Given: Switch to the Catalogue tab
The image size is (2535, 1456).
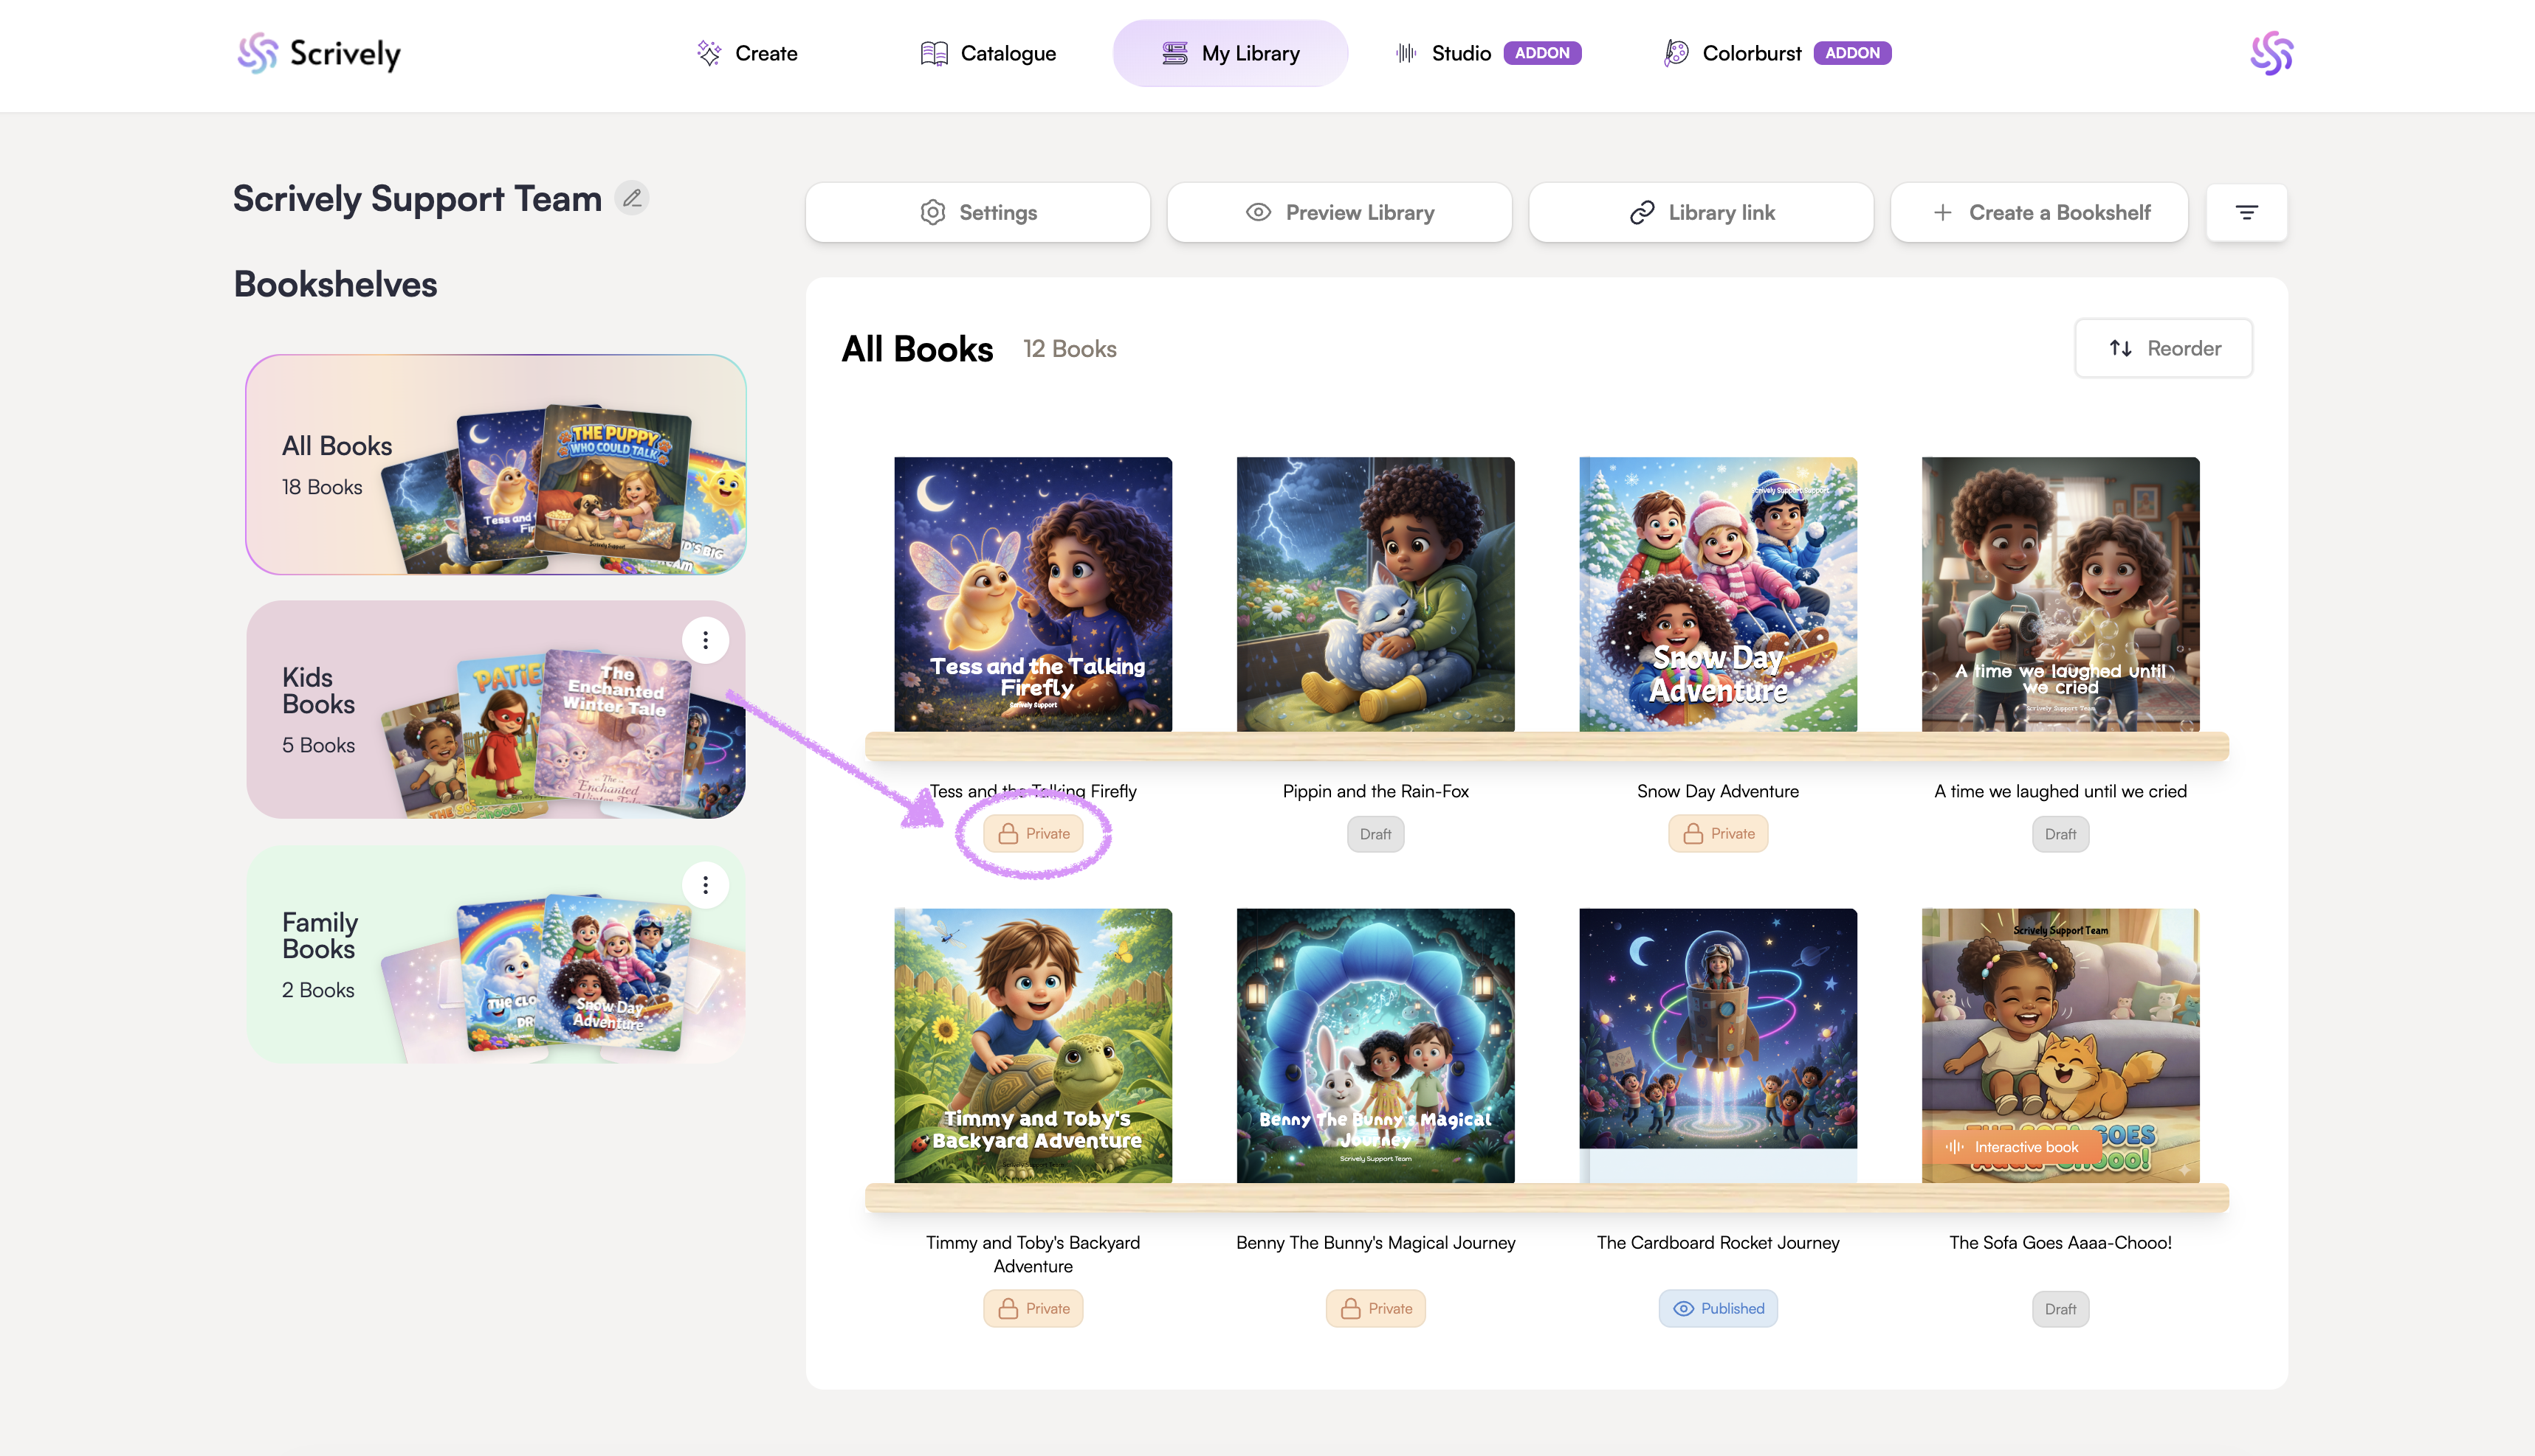Looking at the screenshot, I should click(x=988, y=53).
